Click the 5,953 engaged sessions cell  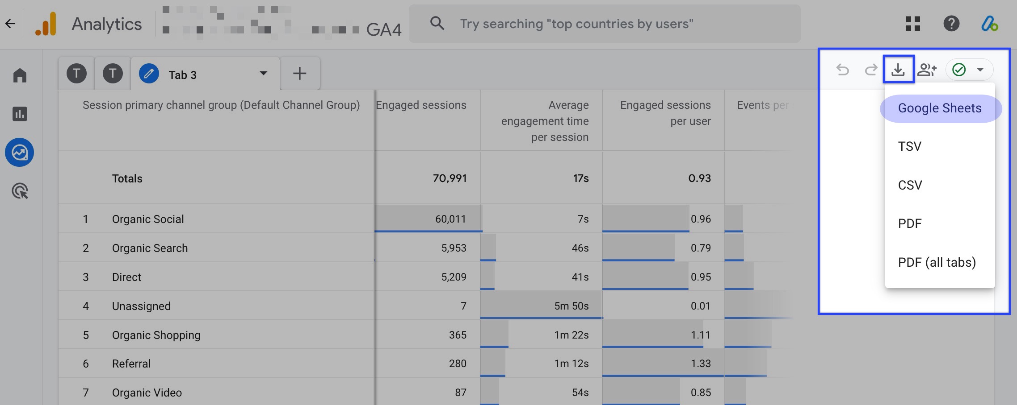tap(454, 248)
